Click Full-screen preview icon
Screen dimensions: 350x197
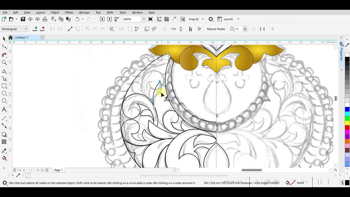point(150,19)
